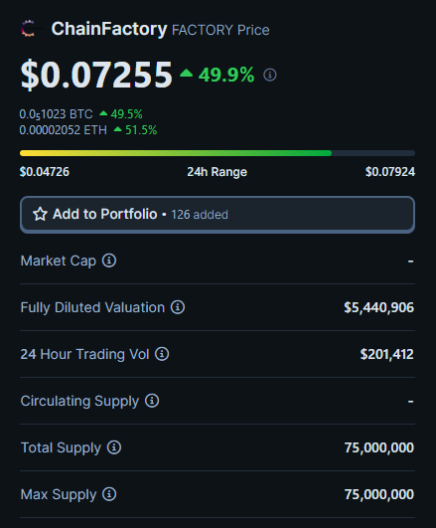Click the $201,412 trading volume value
This screenshot has height=528, width=436.
[x=387, y=354]
